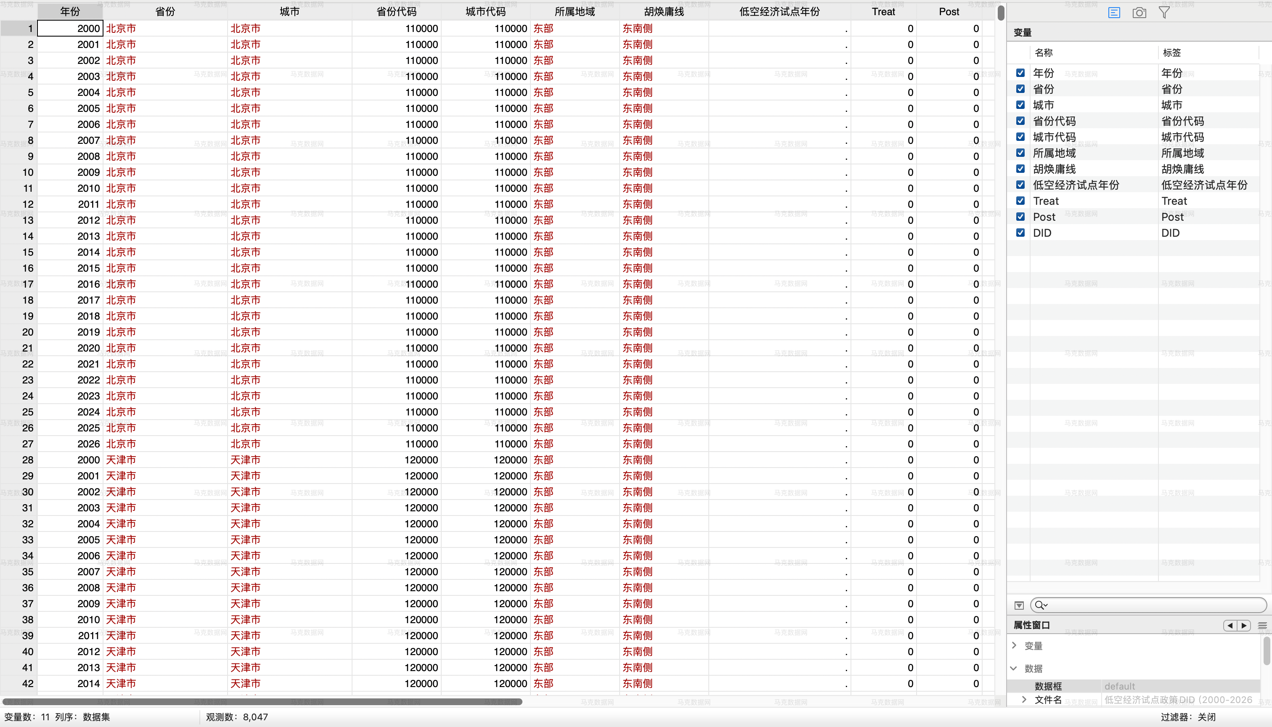Open the filter funnel icon
This screenshot has width=1272, height=727.
[1164, 13]
